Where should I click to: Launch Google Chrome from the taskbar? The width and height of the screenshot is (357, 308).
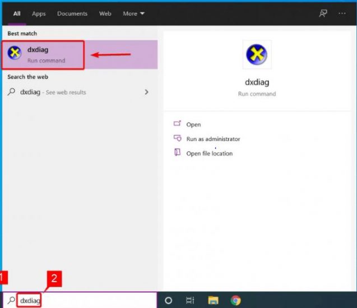(x=235, y=301)
